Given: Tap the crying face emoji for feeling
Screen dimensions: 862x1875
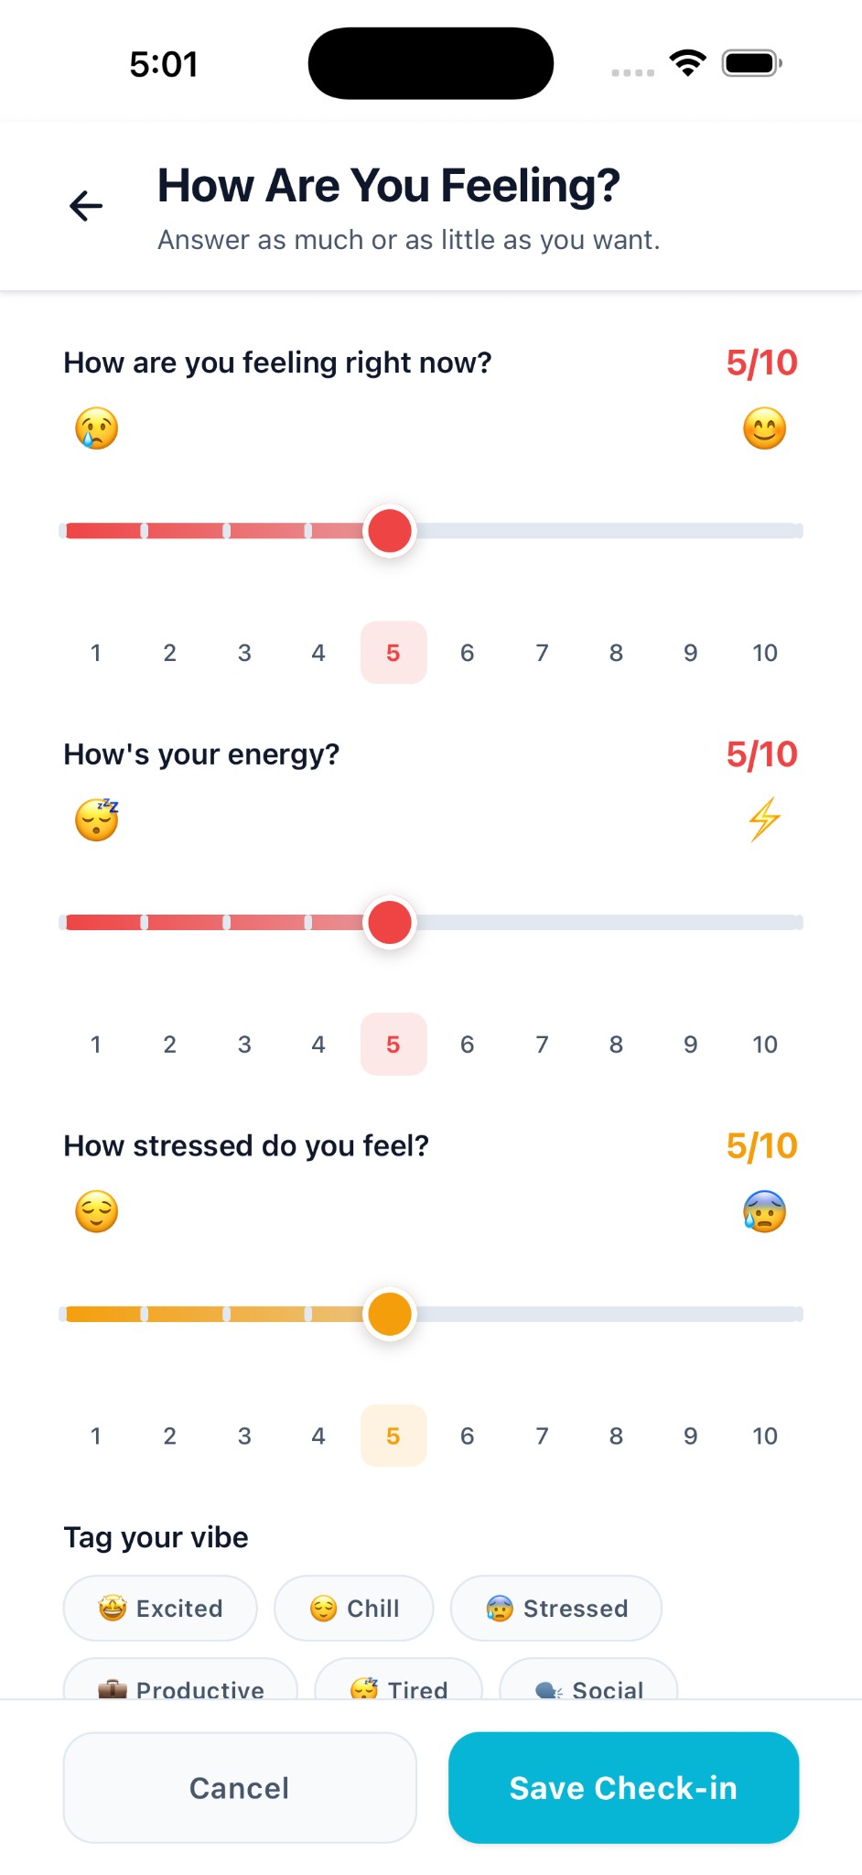Looking at the screenshot, I should [x=97, y=428].
